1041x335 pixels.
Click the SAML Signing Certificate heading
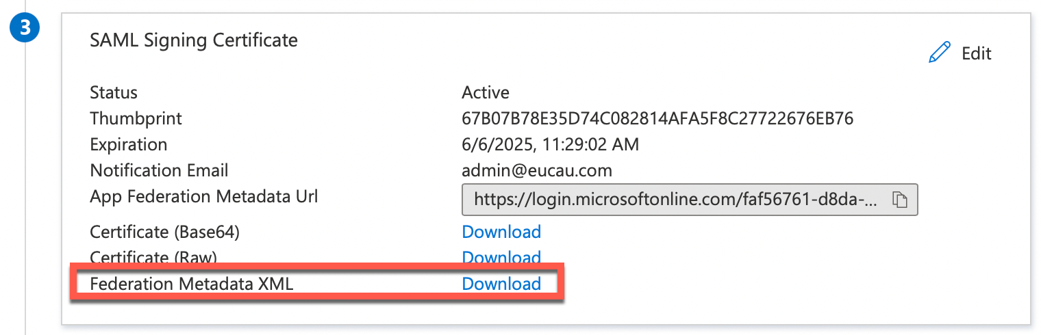click(x=194, y=40)
